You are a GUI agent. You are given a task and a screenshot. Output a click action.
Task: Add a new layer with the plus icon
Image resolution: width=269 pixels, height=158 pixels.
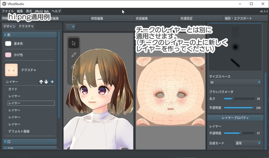[x=52, y=82]
